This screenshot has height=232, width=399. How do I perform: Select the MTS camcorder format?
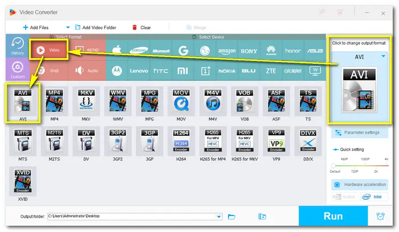[x=23, y=141]
